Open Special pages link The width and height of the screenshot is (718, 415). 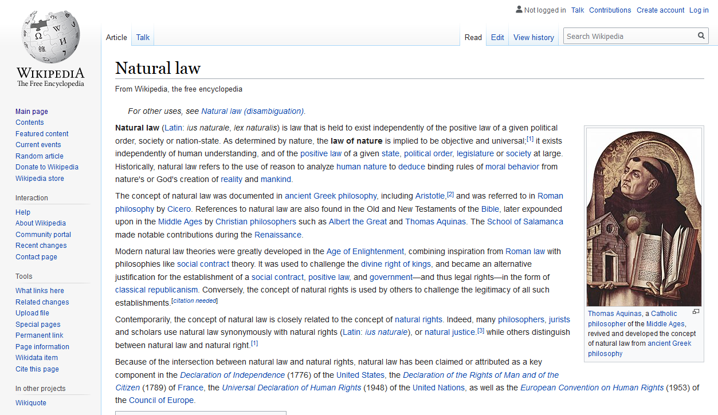[x=38, y=325]
